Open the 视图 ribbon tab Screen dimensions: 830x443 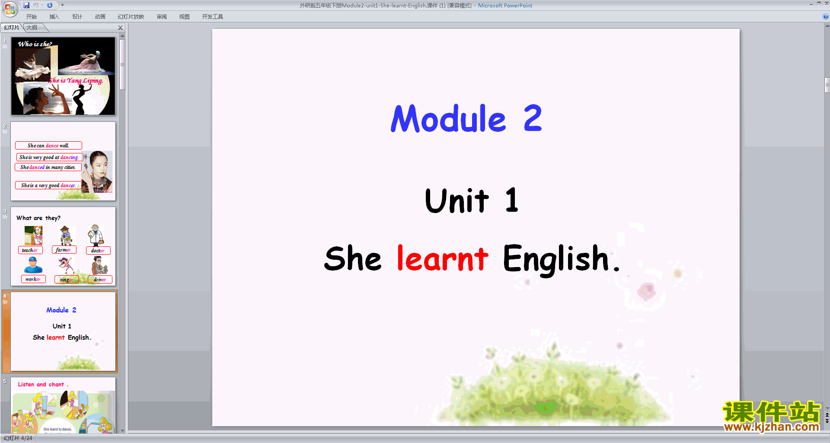[x=185, y=17]
